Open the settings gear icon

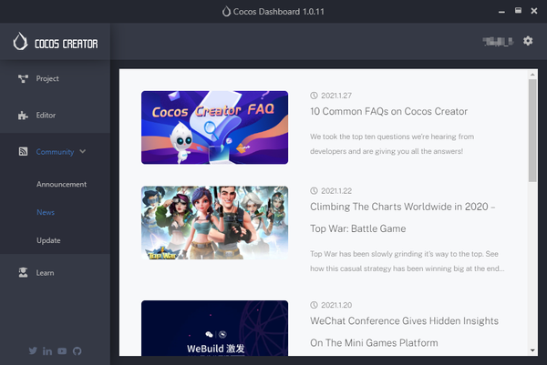(528, 41)
